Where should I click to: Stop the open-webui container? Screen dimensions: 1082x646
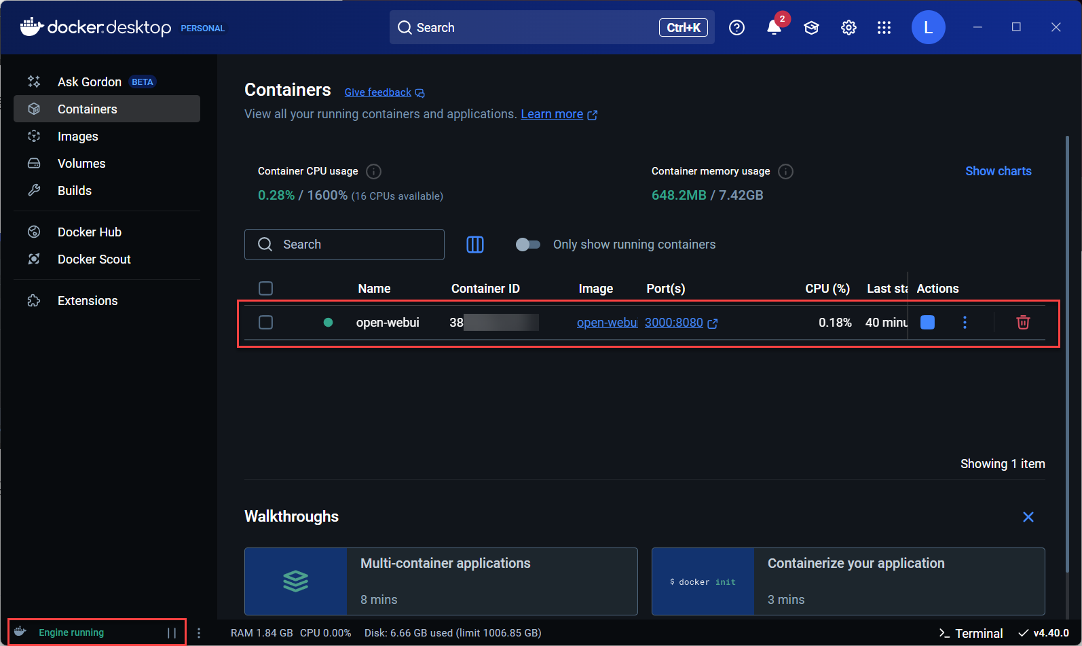(927, 322)
